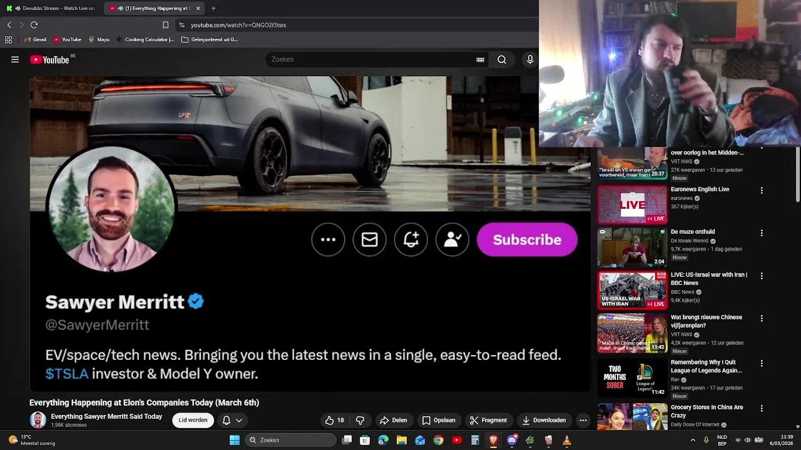Click the Lid worden button
Image resolution: width=801 pixels, height=450 pixels.
coord(193,420)
